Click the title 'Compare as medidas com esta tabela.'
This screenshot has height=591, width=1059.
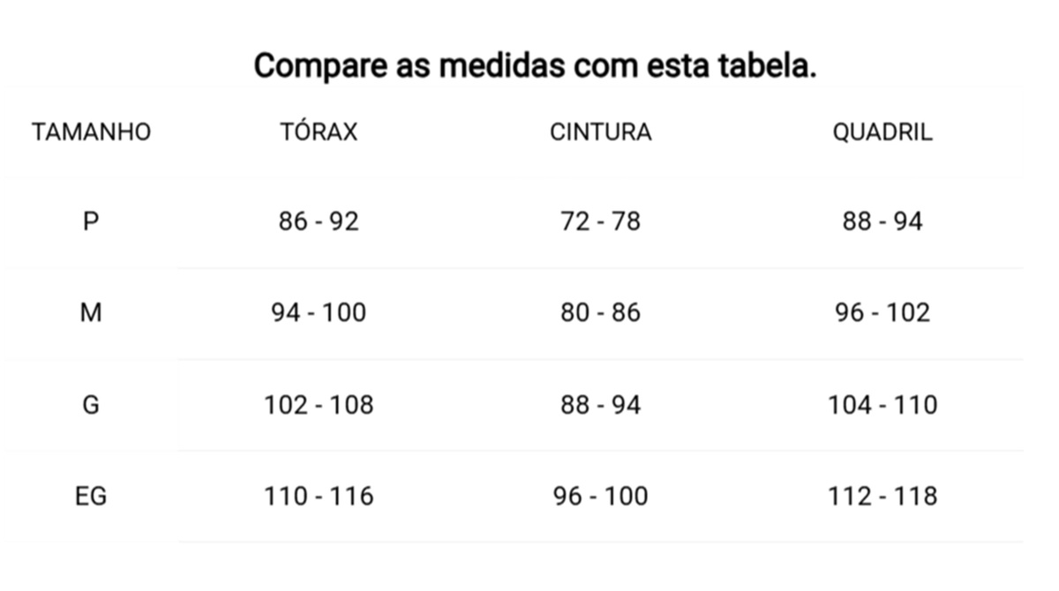tap(535, 67)
